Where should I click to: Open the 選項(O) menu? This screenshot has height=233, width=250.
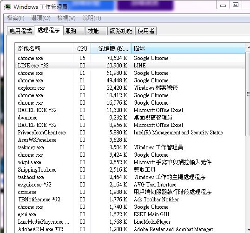click(41, 18)
